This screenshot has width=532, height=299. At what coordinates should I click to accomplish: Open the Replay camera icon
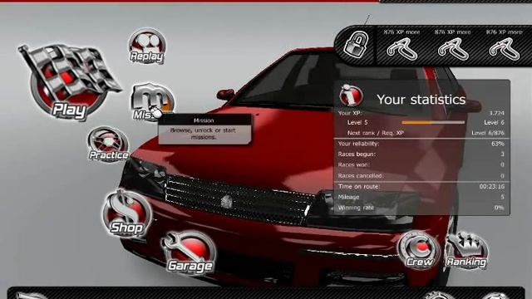coord(147,47)
